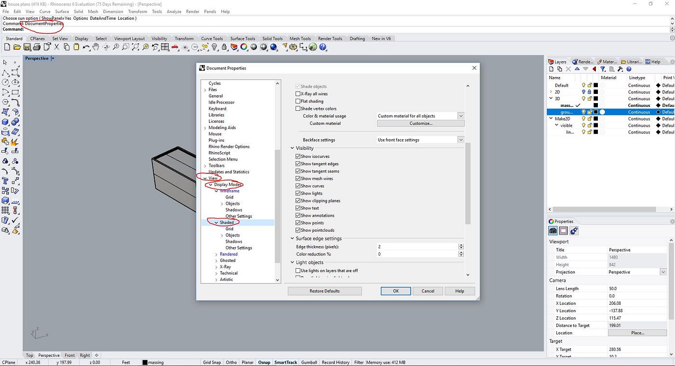Open the Render menu
This screenshot has height=366, width=675.
(192, 12)
